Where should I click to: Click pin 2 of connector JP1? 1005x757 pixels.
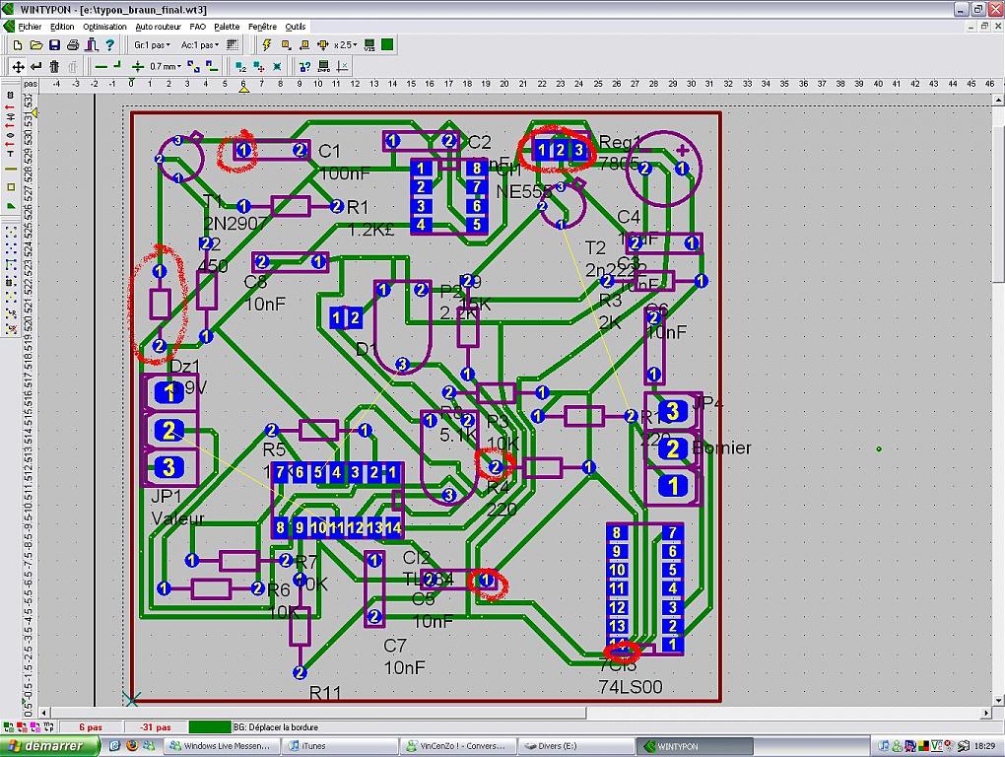pos(169,430)
